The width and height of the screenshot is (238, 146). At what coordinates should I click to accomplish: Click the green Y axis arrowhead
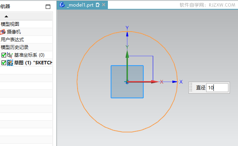point(127,54)
